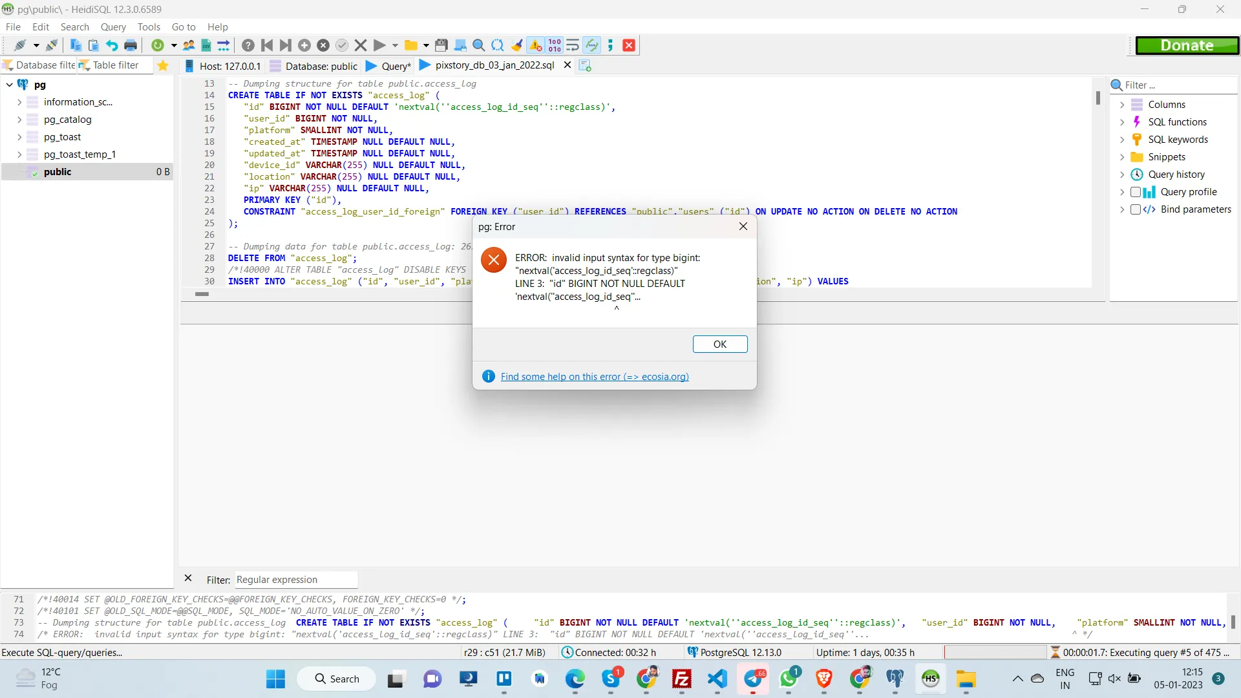Enable the Query profile checkbox

[1135, 192]
